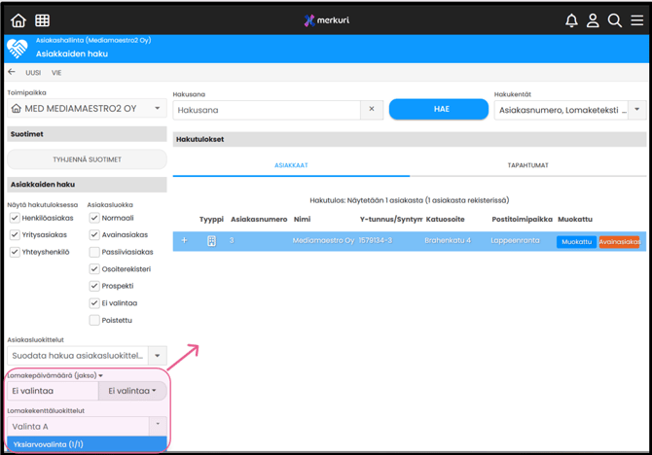Clear the Hakusana field with X
This screenshot has width=652, height=455.
tap(371, 110)
